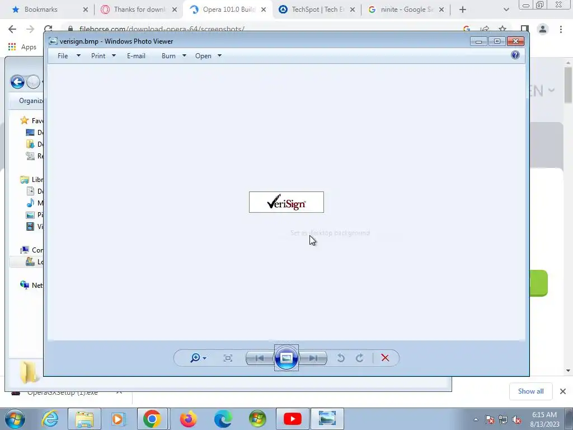Expand the Burn dropdown arrow
The height and width of the screenshot is (430, 573).
tap(184, 55)
